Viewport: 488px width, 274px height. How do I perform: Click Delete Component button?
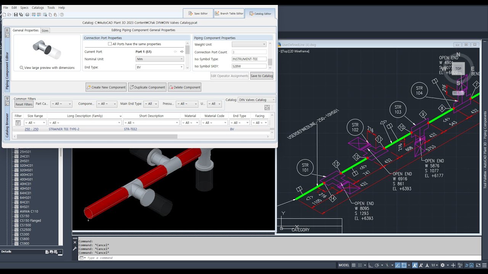(x=184, y=87)
